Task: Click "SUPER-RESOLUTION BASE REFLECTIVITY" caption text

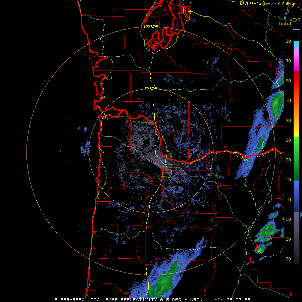Action: click(106, 300)
